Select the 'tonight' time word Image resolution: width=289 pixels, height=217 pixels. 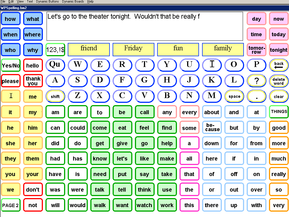(x=279, y=50)
